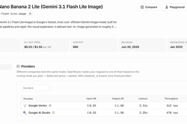Click the Compare columns icon

pos(142,7)
